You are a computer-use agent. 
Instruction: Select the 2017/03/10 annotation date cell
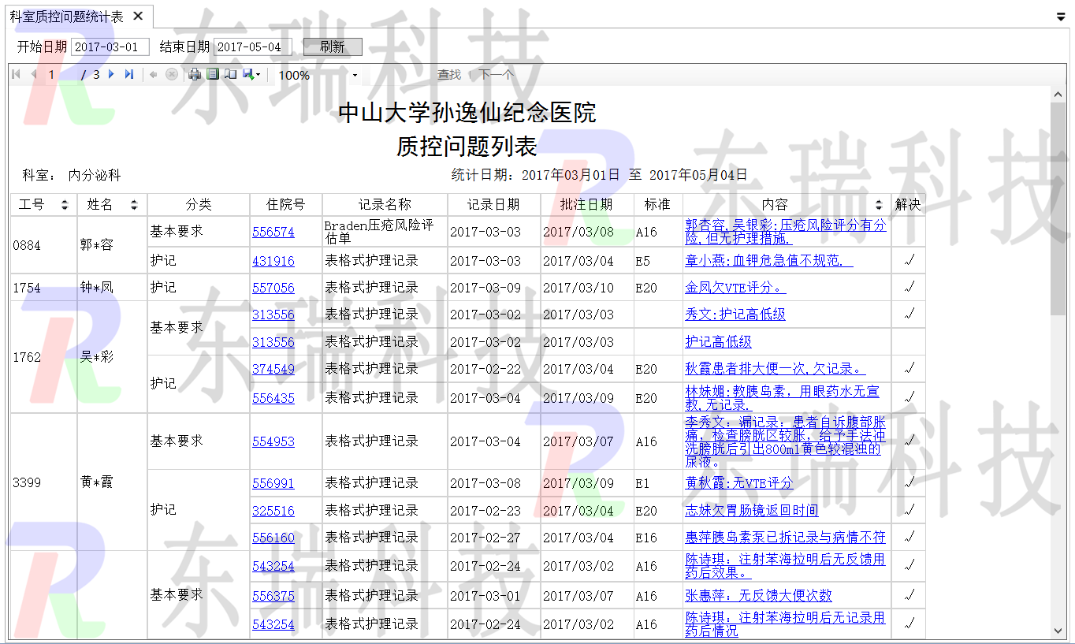pos(587,288)
